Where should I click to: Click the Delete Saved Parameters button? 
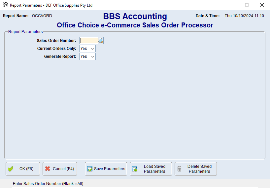(x=196, y=169)
